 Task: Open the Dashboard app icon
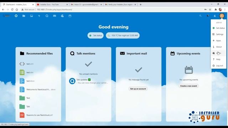pyautogui.click(x=16, y=16)
